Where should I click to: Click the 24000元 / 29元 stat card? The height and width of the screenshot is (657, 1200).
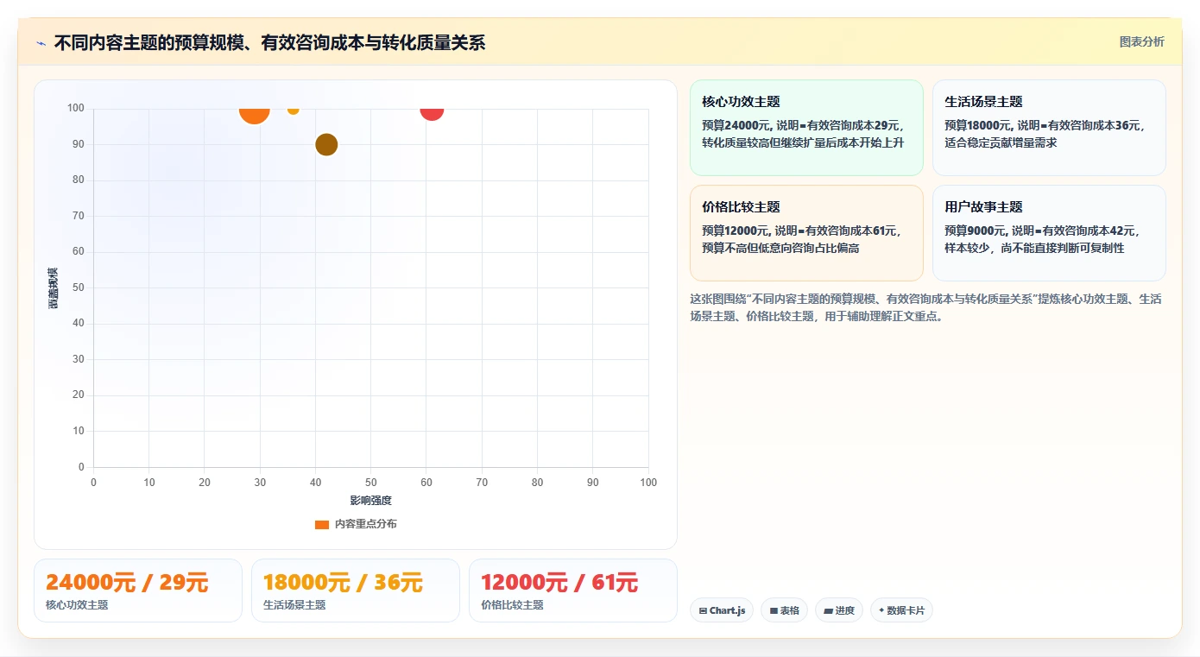pyautogui.click(x=138, y=591)
